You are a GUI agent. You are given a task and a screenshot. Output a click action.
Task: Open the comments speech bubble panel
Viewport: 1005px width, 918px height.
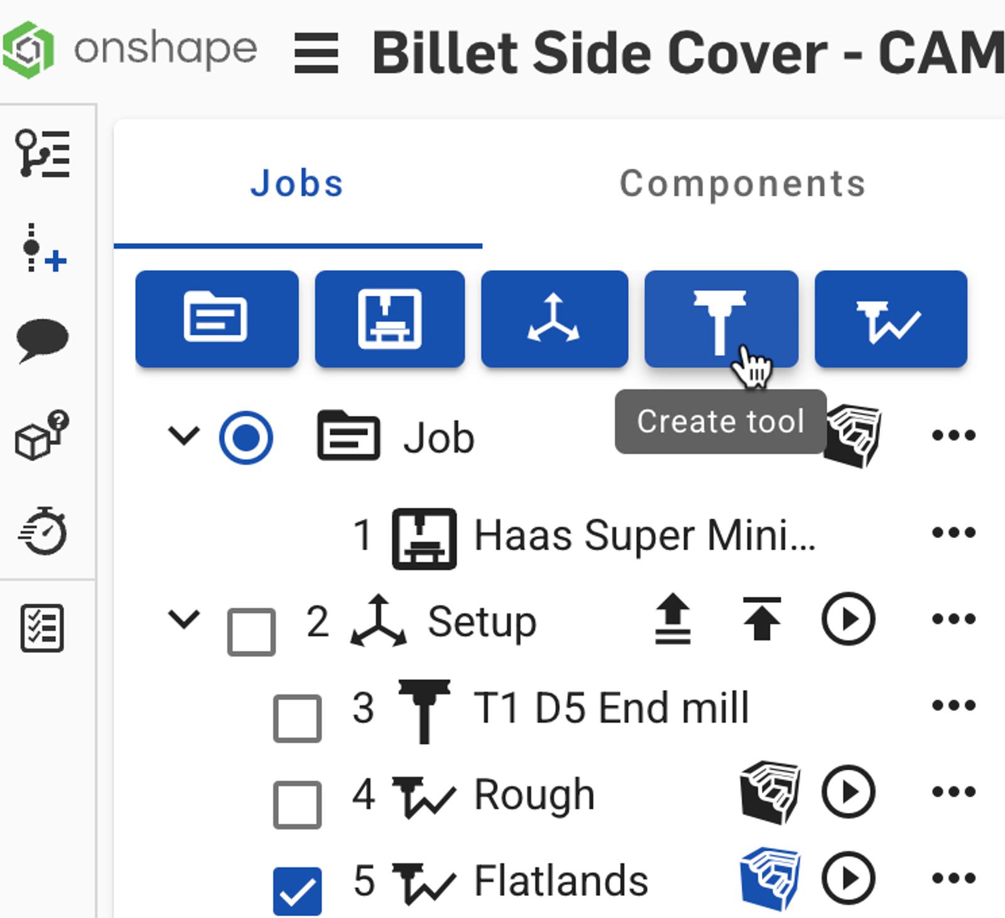[x=42, y=340]
